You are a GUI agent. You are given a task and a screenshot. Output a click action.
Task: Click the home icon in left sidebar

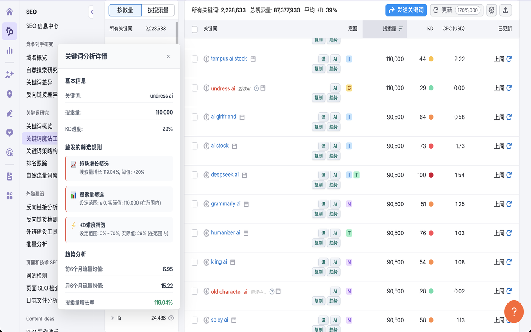coord(10,12)
